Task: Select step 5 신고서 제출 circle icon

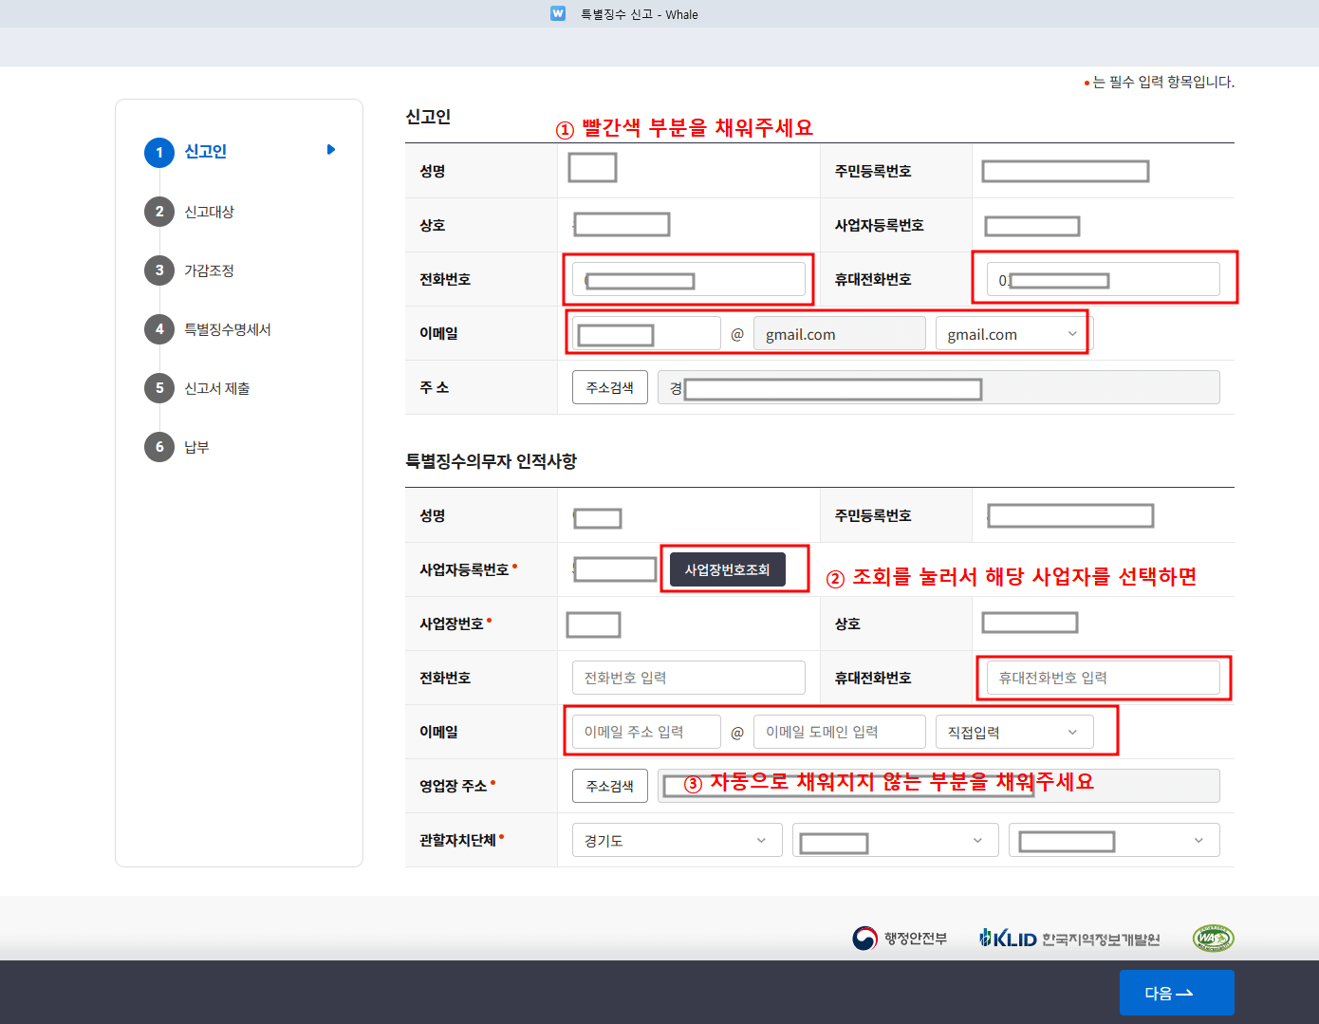Action: click(159, 388)
